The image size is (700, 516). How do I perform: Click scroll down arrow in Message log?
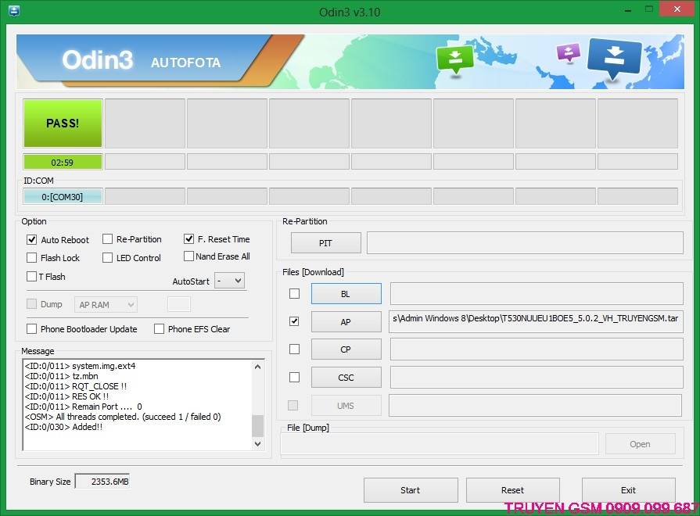(257, 444)
